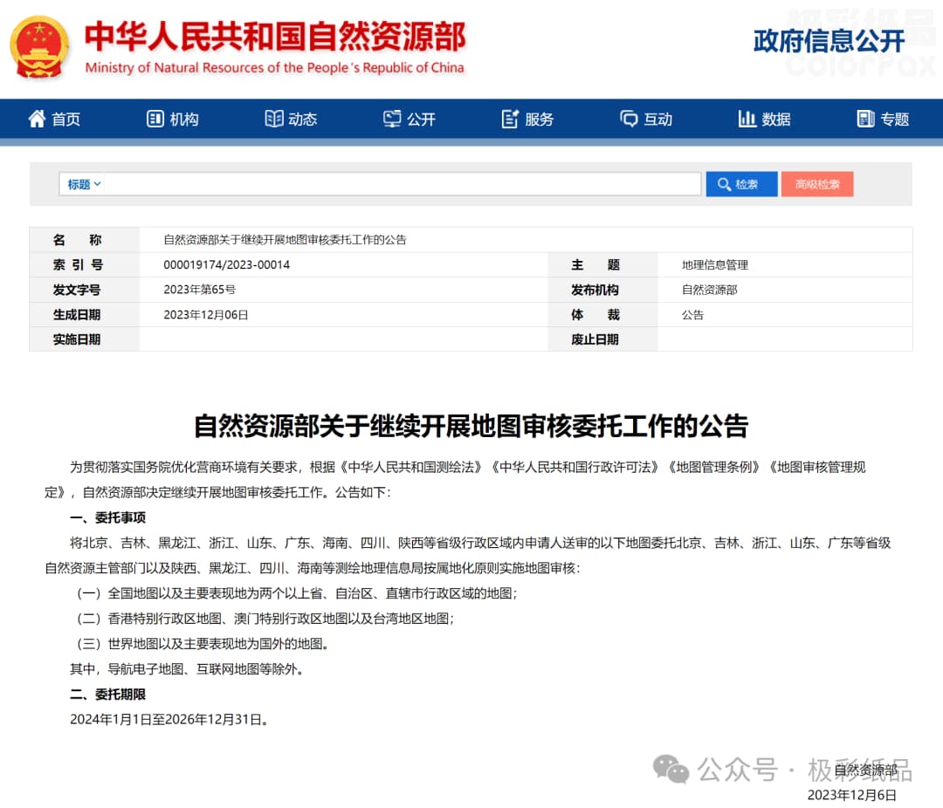Focus the search text input field
Screen dimensions: 943x808
click(x=403, y=184)
